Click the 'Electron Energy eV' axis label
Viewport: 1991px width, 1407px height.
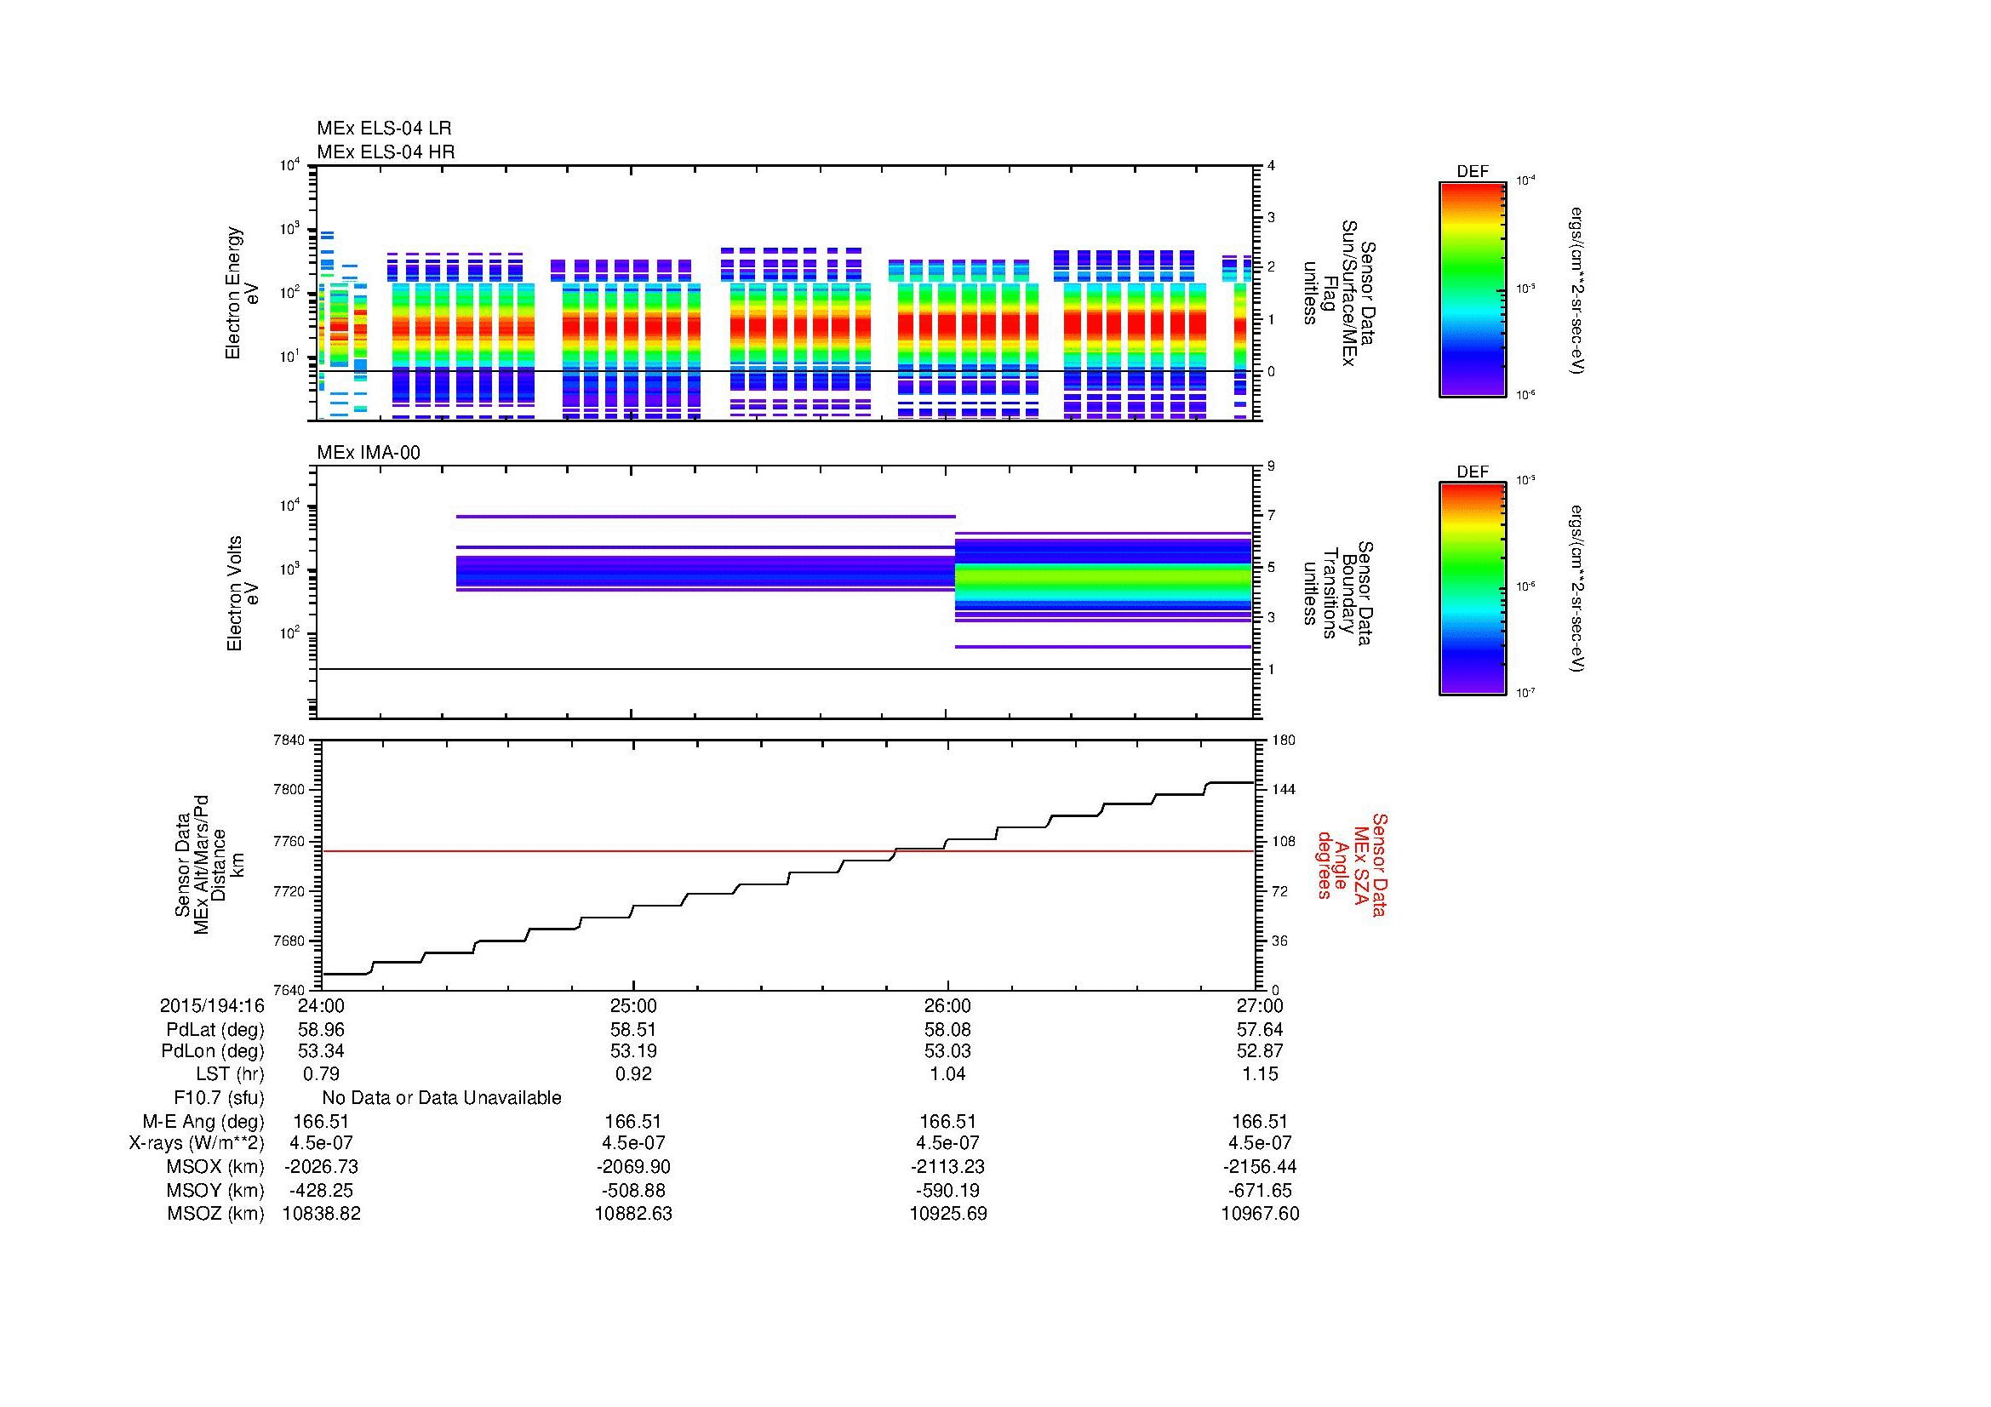pyautogui.click(x=242, y=293)
